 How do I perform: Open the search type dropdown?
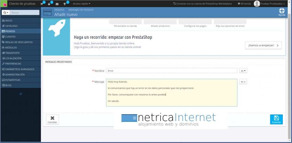point(6,13)
